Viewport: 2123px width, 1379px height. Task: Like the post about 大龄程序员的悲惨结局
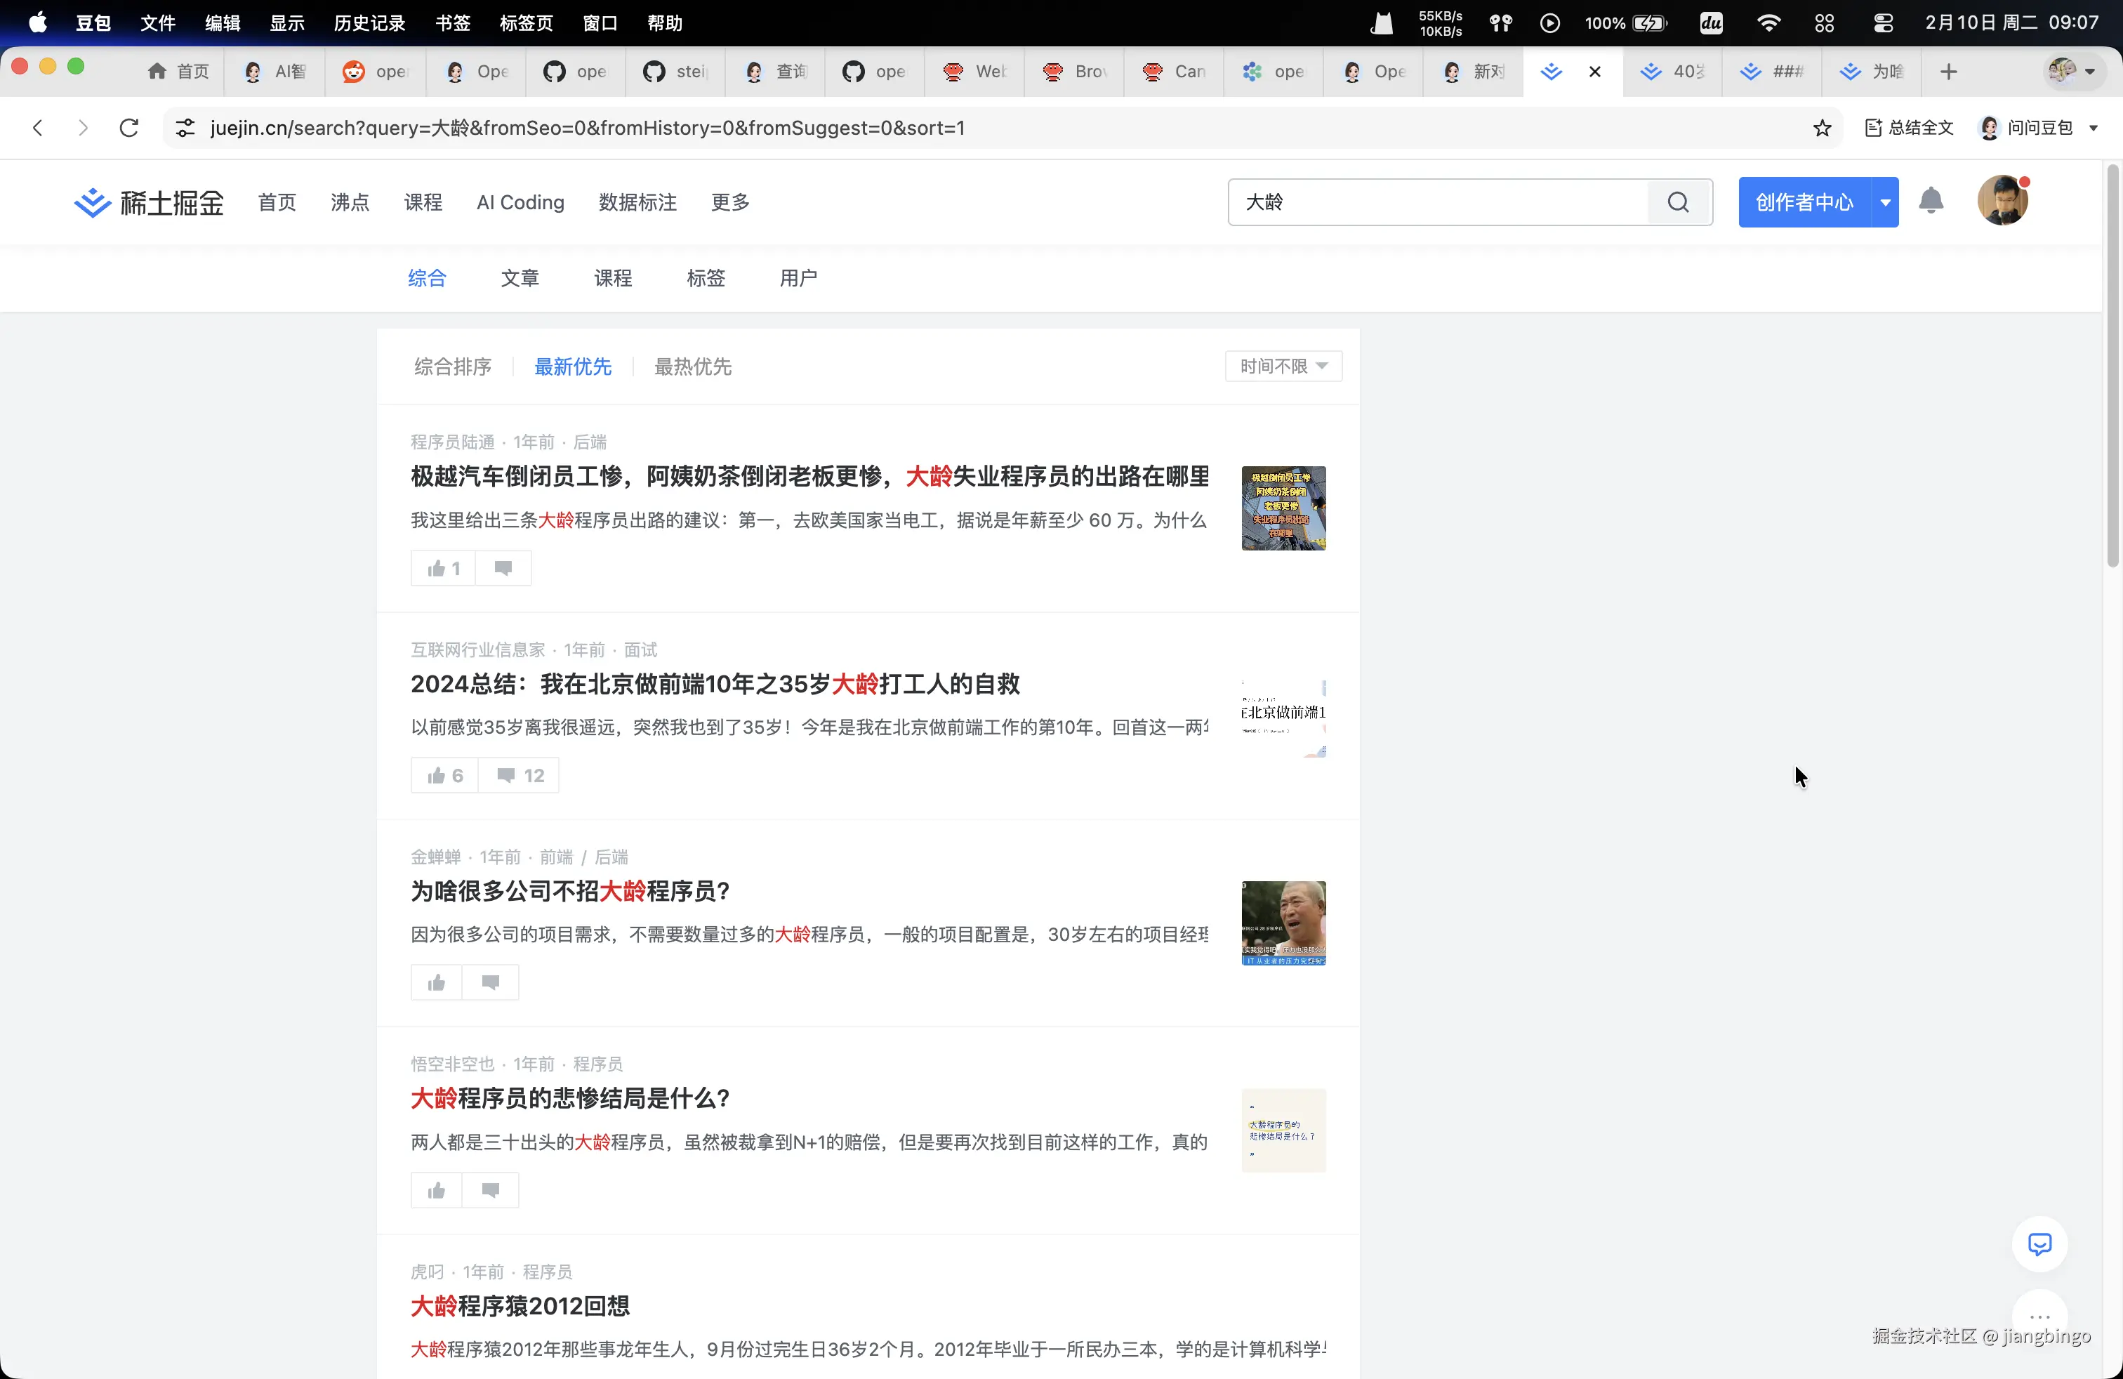(x=435, y=1190)
